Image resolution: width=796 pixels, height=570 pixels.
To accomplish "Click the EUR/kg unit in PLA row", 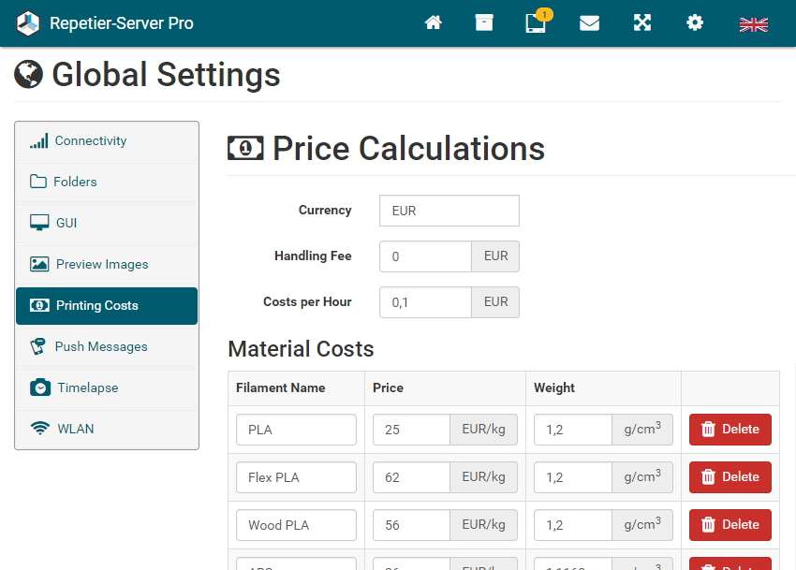I will click(x=483, y=430).
